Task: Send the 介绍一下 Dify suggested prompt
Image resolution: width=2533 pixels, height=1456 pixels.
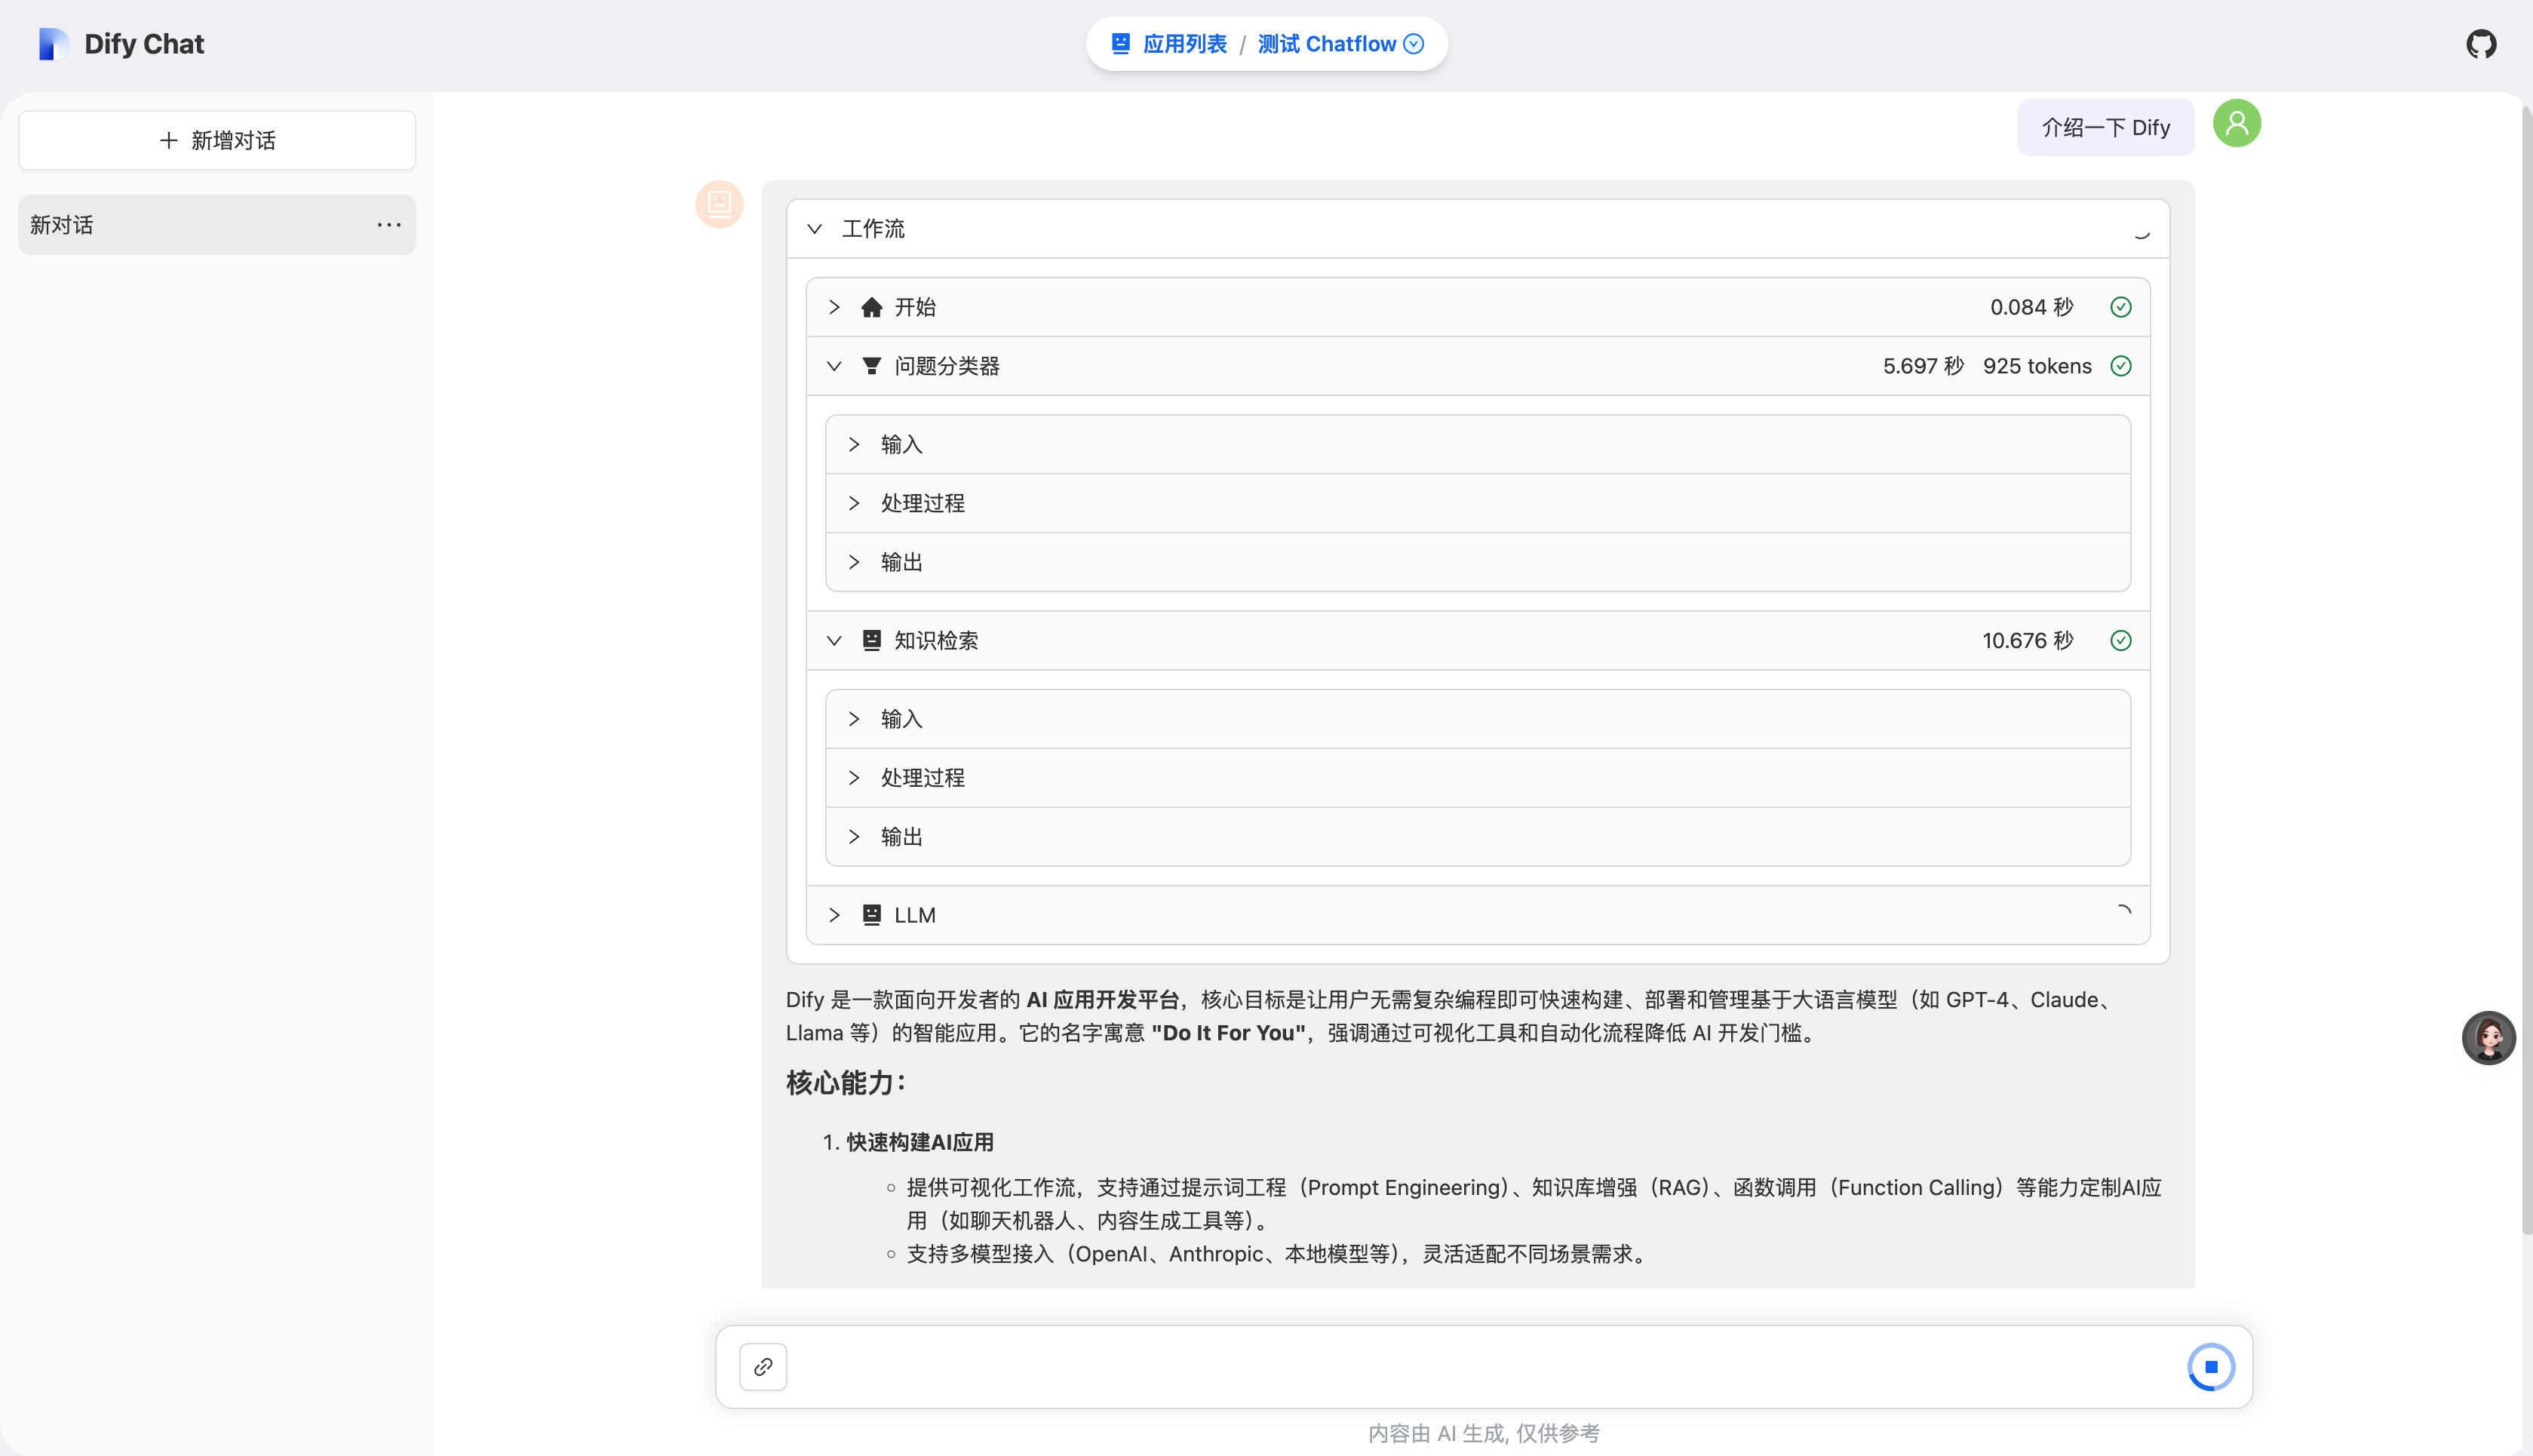Action: (2104, 127)
